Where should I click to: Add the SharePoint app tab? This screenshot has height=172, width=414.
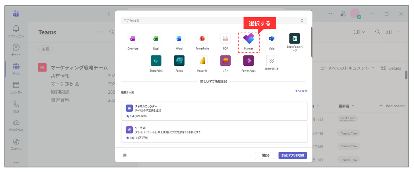tap(156, 64)
